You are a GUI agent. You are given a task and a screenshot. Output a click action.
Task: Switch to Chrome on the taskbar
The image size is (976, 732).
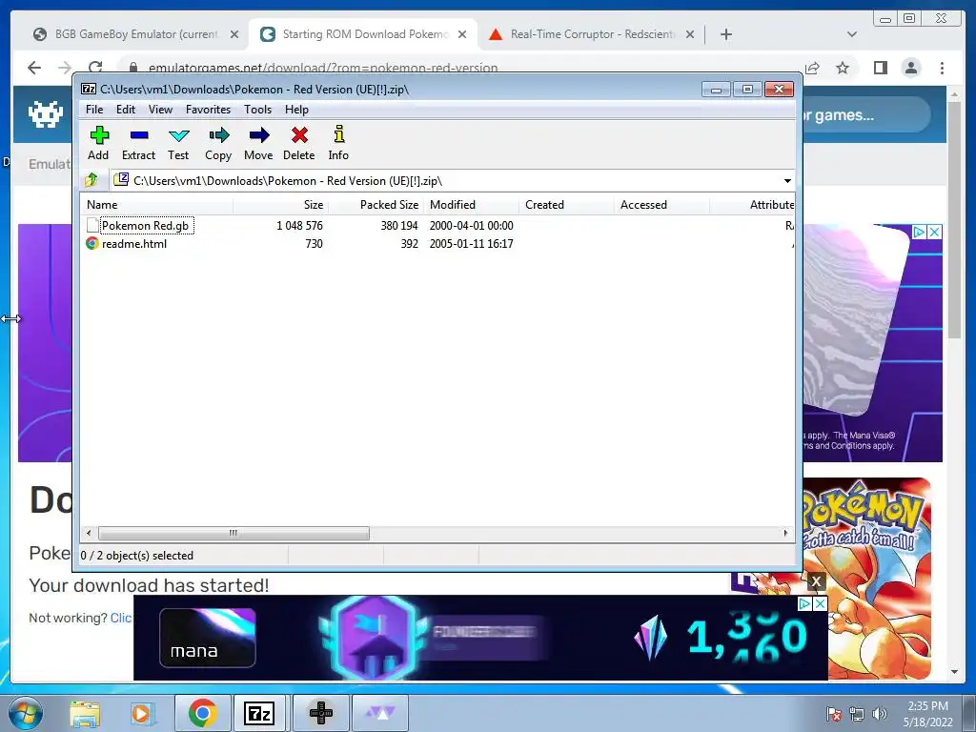pos(203,713)
